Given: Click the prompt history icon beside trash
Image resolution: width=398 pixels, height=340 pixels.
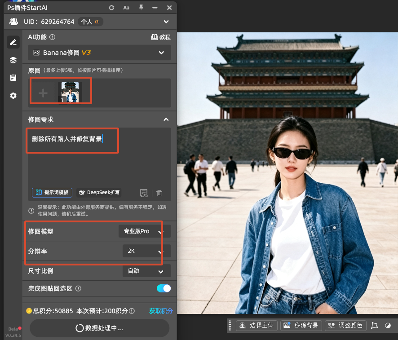Looking at the screenshot, I should click(144, 193).
